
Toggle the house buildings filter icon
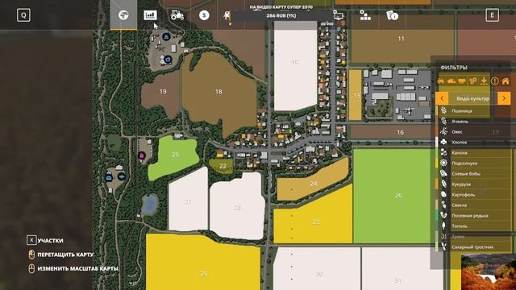pos(506,81)
